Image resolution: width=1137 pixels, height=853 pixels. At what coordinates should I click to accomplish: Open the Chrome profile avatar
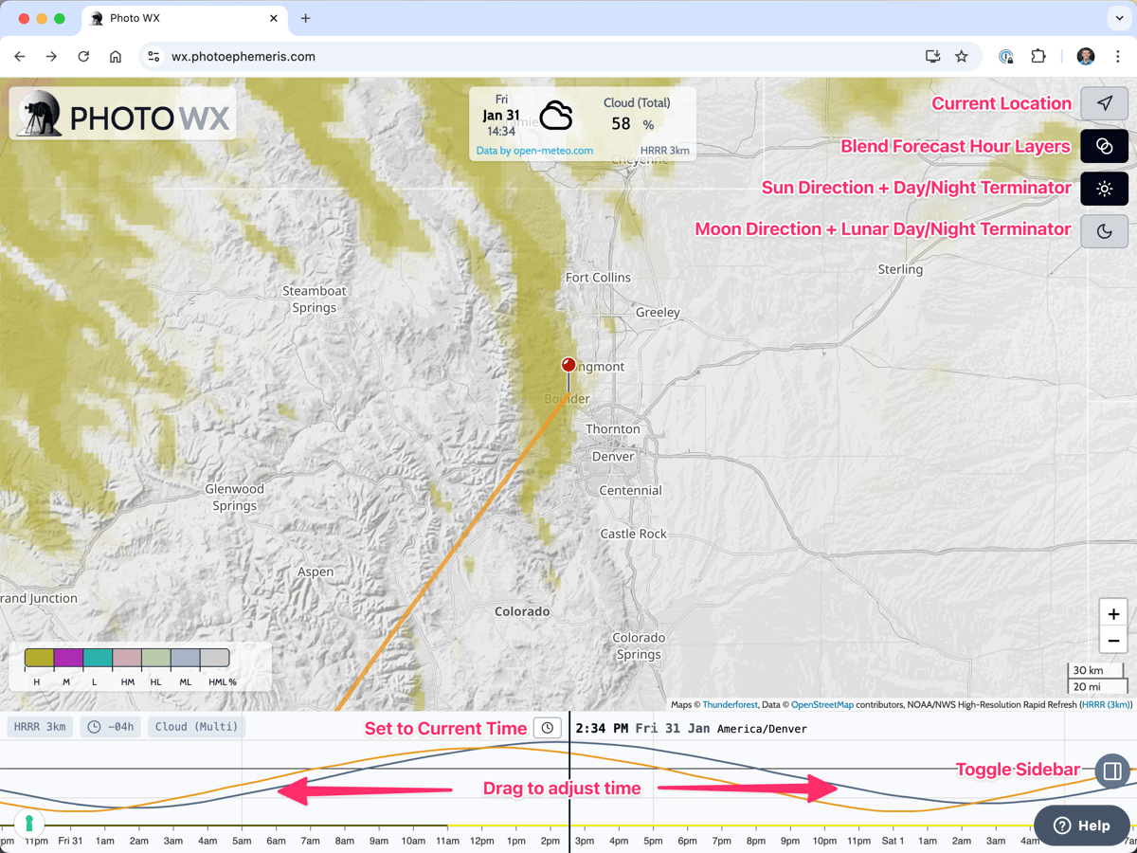(x=1086, y=57)
